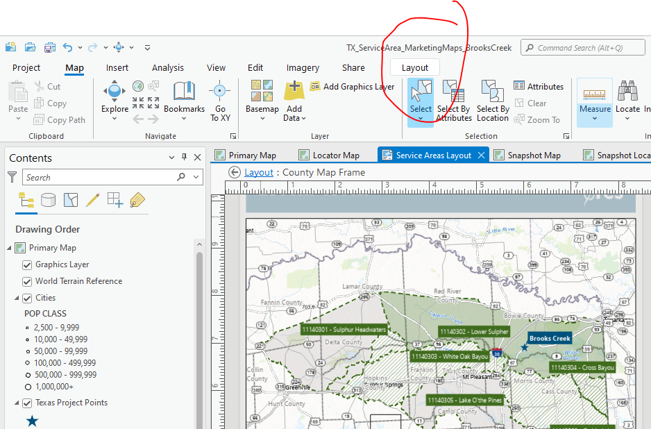
Task: Uncheck the Cities layer visibility
Action: 26,297
